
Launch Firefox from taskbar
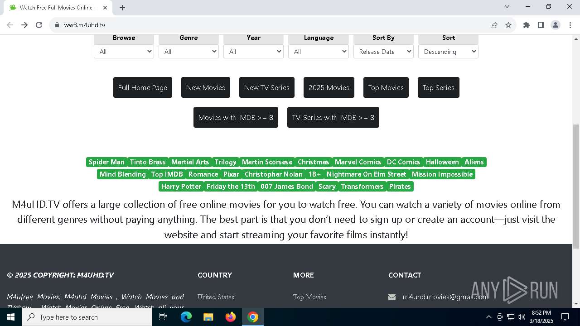[x=231, y=317]
